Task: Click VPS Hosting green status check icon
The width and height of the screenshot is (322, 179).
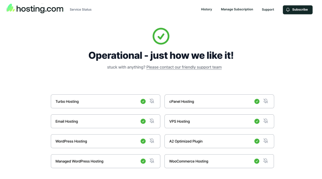Action: [257, 121]
